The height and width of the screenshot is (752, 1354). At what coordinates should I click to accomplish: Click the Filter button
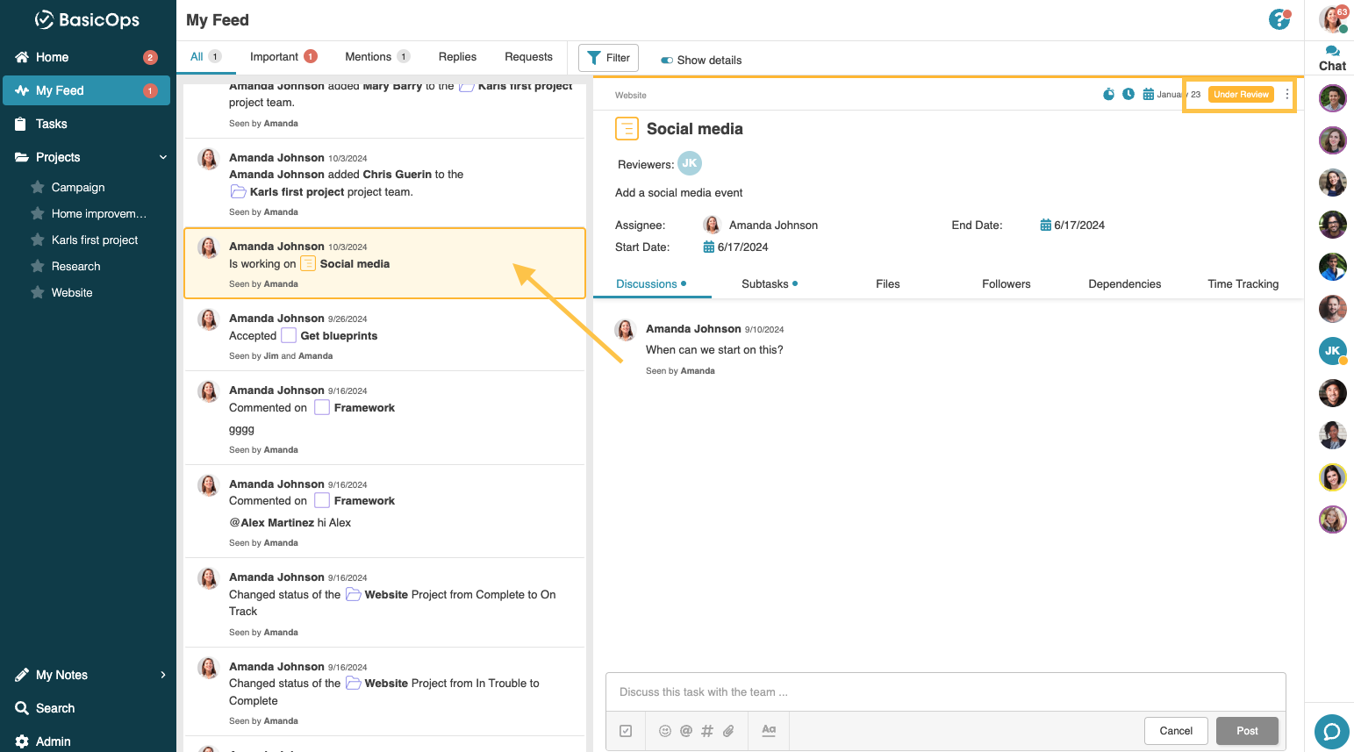[x=608, y=58]
